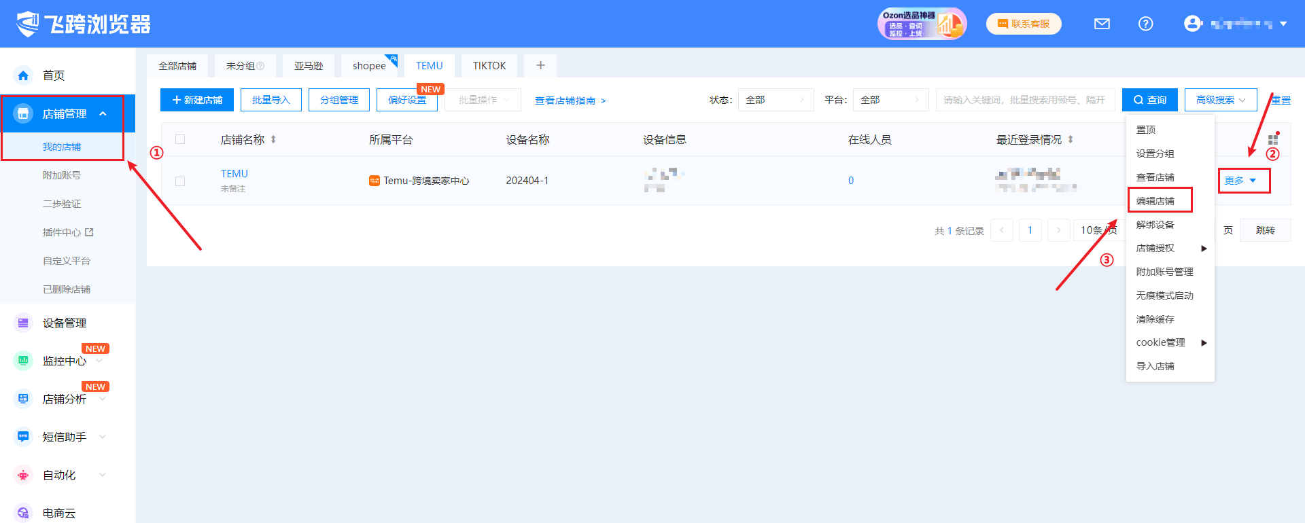The width and height of the screenshot is (1305, 523).
Task: Click the add group plus tab
Action: [x=540, y=66]
